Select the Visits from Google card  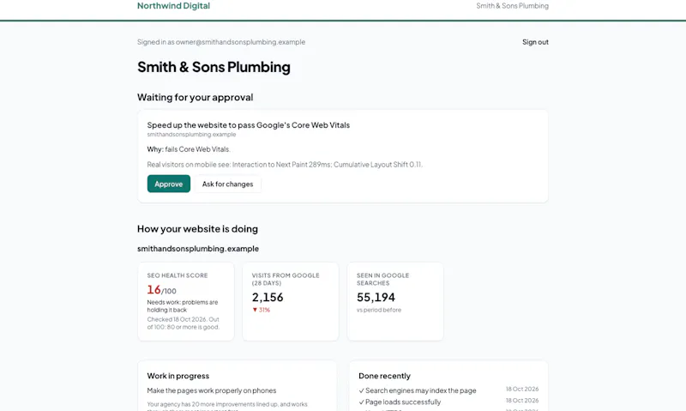click(x=291, y=301)
